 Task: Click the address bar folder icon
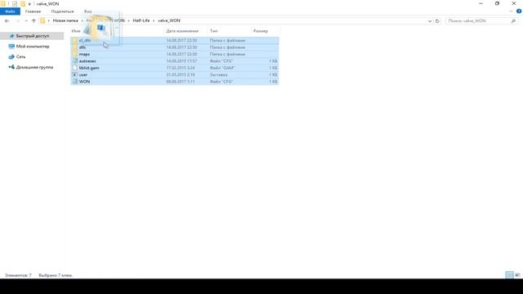pyautogui.click(x=42, y=20)
